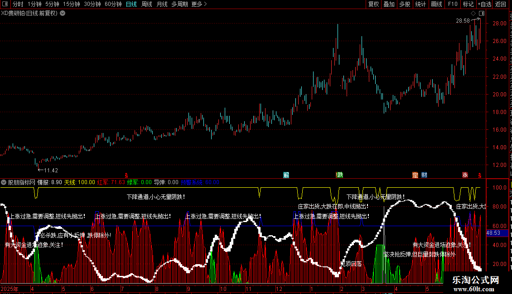
Task: Click the red 涨 event marker
Action: point(465,175)
